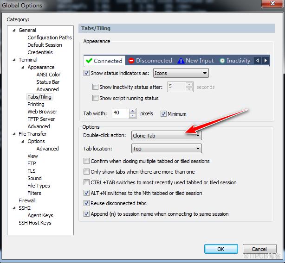Select Configuration Paths category
Image resolution: width=285 pixels, height=263 pixels.
50,38
